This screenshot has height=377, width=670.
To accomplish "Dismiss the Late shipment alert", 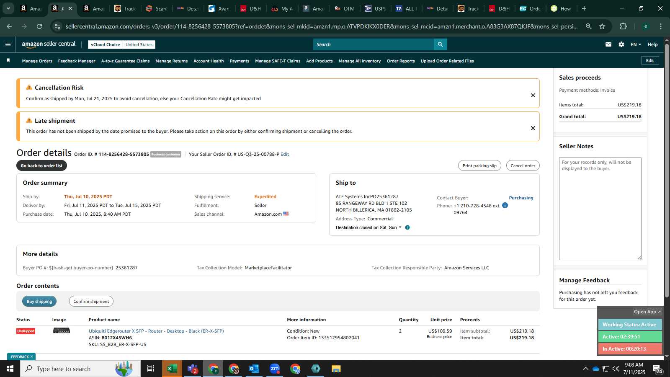I will tap(533, 128).
